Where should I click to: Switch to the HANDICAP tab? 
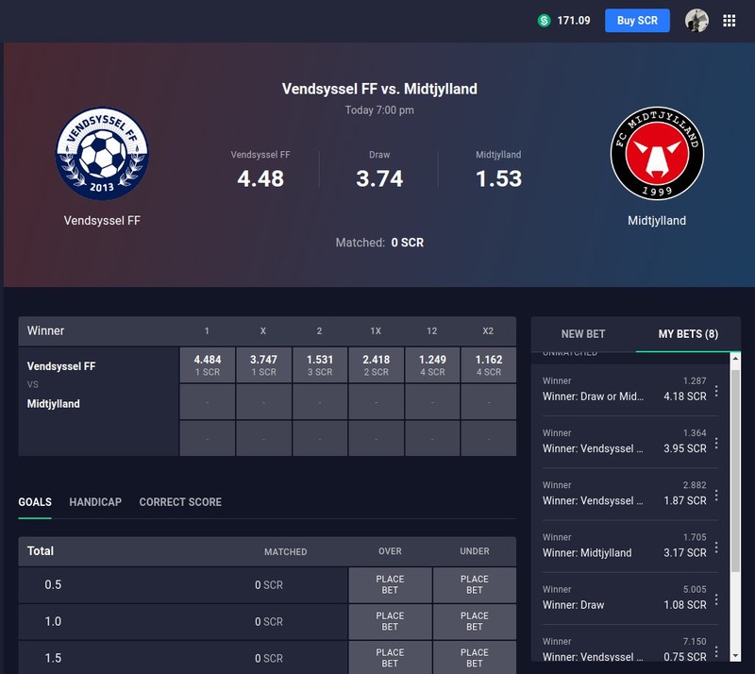click(x=95, y=502)
